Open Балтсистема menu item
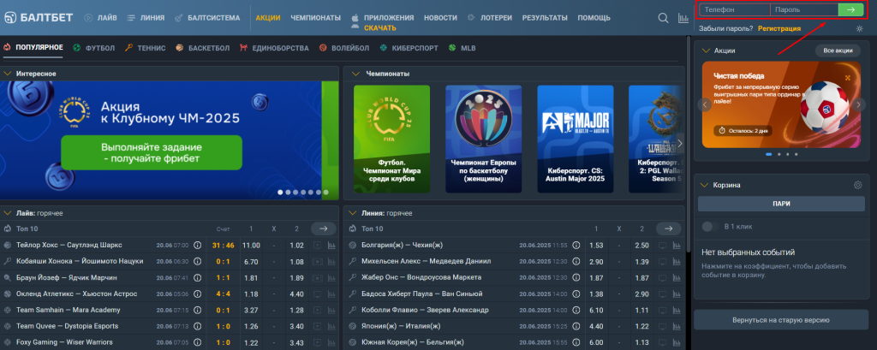Image resolution: width=877 pixels, height=350 pixels. [x=207, y=18]
